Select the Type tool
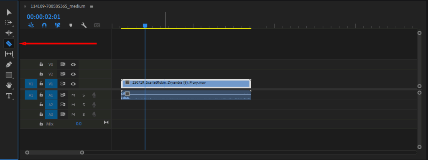Screen dimensions: 428x160 (x=9, y=96)
